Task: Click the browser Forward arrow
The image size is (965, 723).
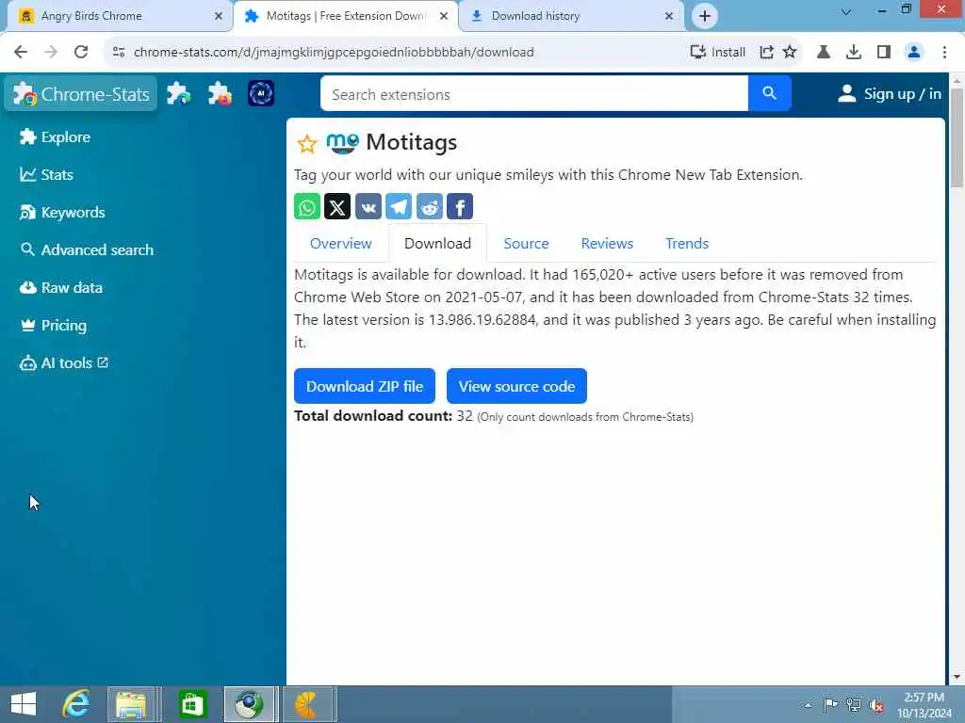Action: coord(51,52)
